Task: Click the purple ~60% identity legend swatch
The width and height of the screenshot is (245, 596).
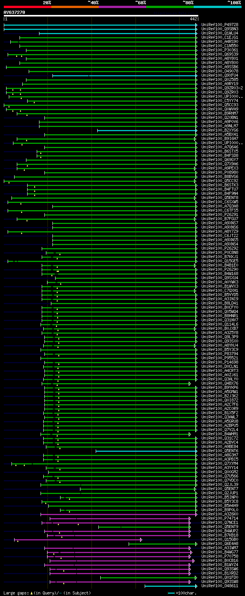Action: click(x=122, y=7)
